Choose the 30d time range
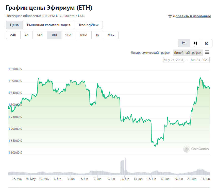The height and width of the screenshot is (188, 217). click(54, 35)
